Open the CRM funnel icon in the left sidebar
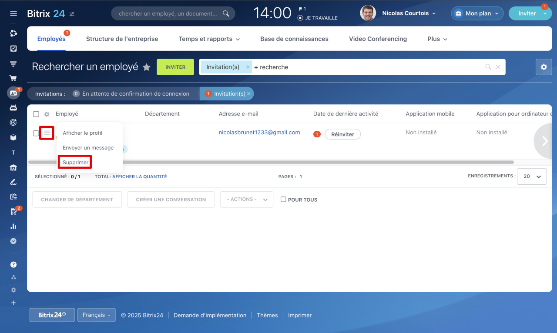Viewport: 557px width, 333px height. [13, 64]
